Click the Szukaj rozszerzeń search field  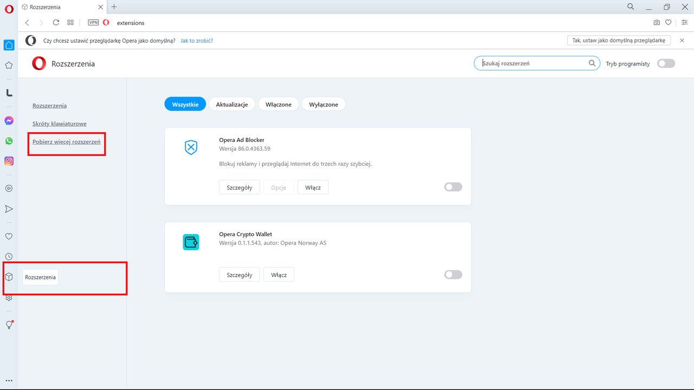(x=537, y=63)
